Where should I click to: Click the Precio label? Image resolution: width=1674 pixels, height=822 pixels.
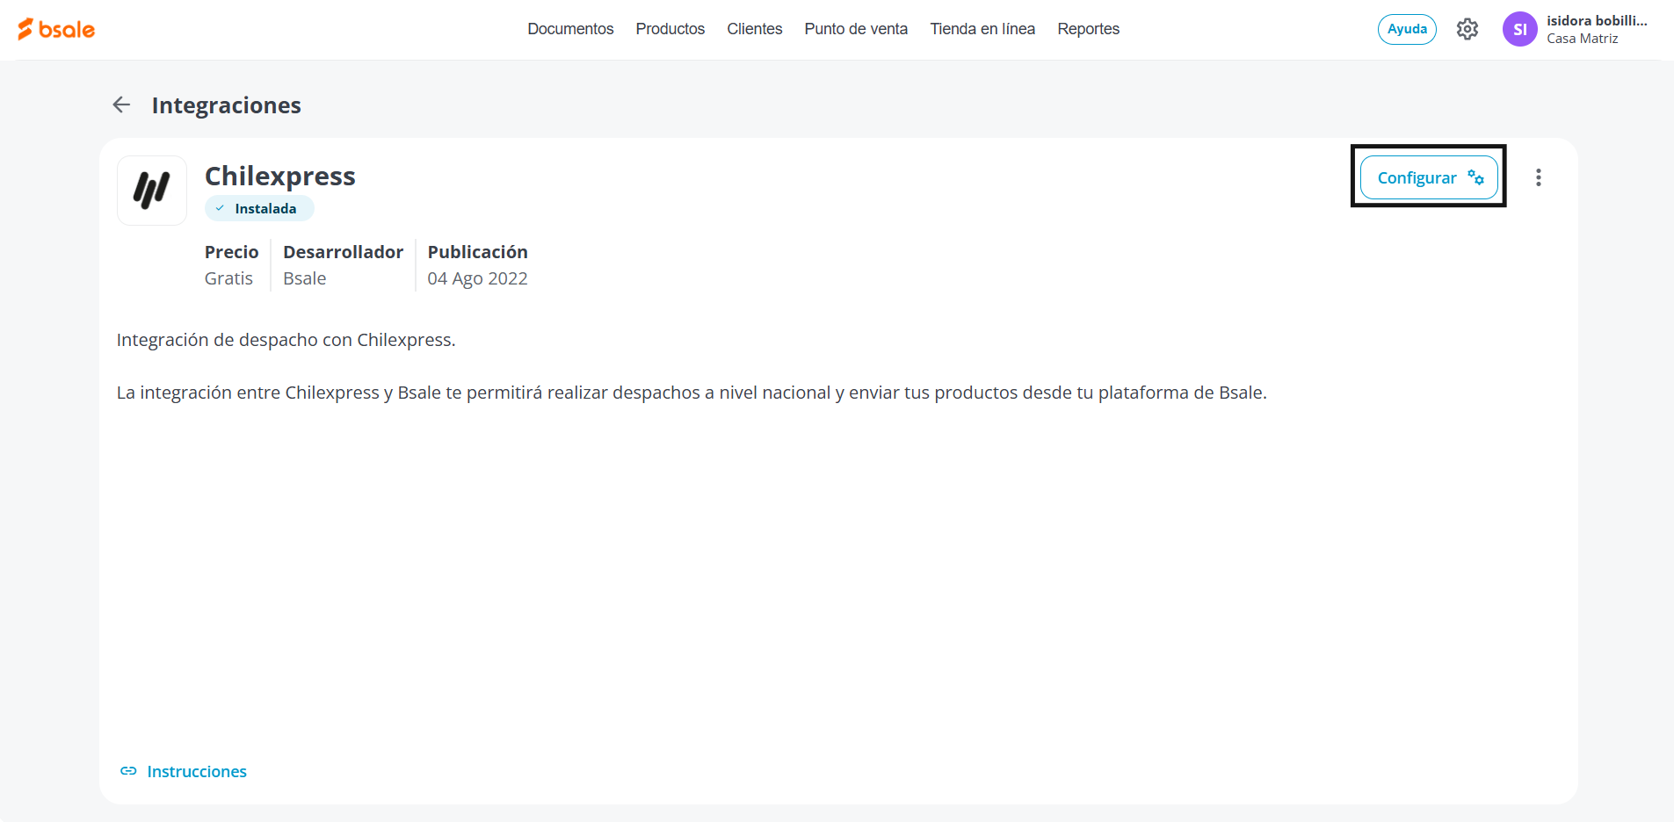pyautogui.click(x=232, y=252)
